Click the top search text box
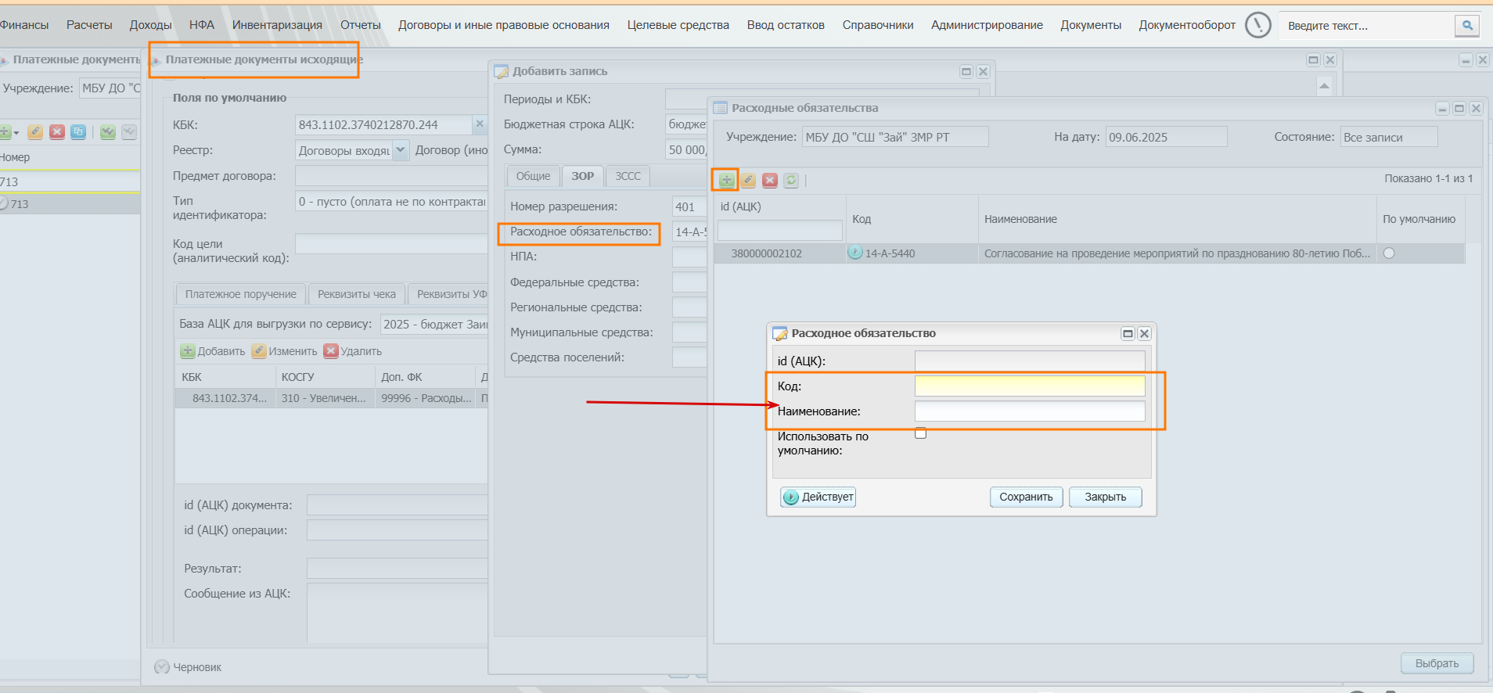This screenshot has height=693, width=1493. tap(1367, 26)
